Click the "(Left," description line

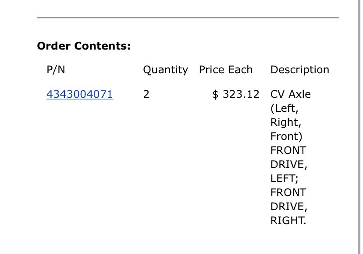(285, 108)
